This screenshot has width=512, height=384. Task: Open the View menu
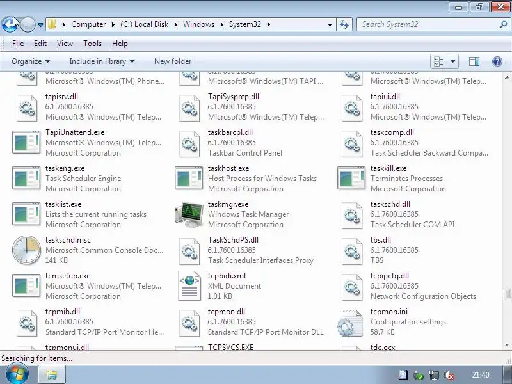tap(65, 44)
